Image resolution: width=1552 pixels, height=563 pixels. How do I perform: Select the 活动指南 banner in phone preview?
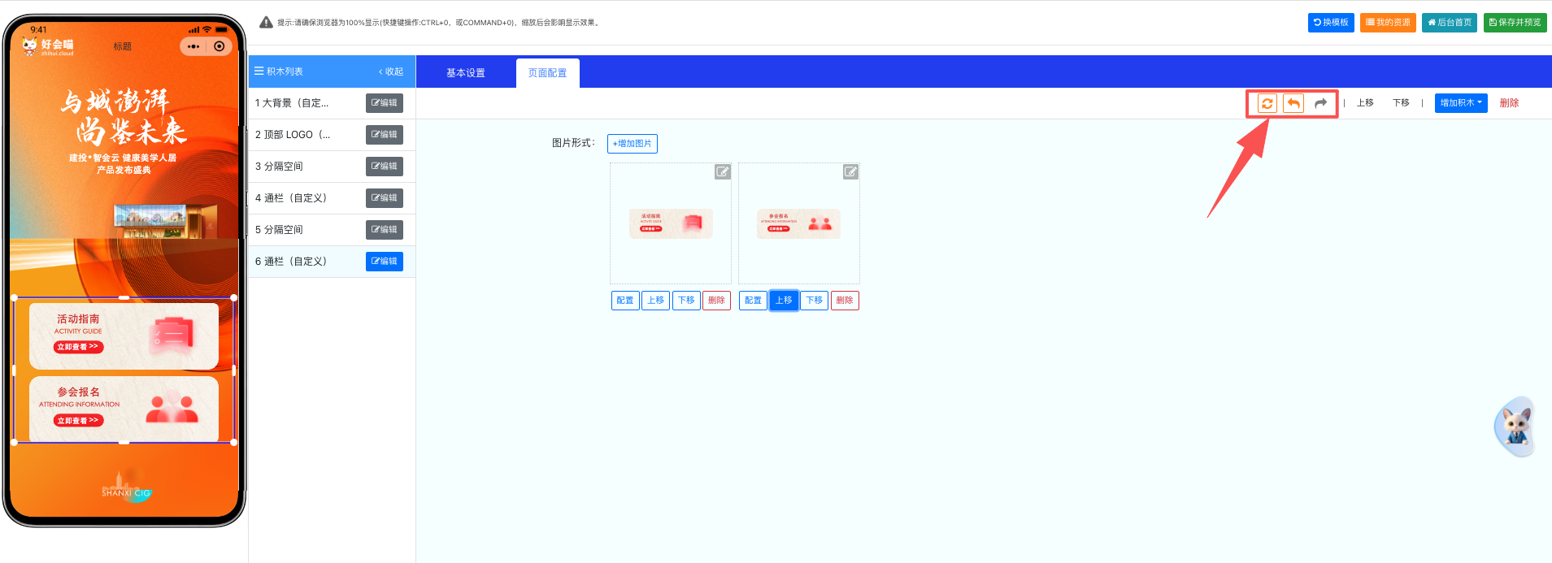pyautogui.click(x=124, y=336)
